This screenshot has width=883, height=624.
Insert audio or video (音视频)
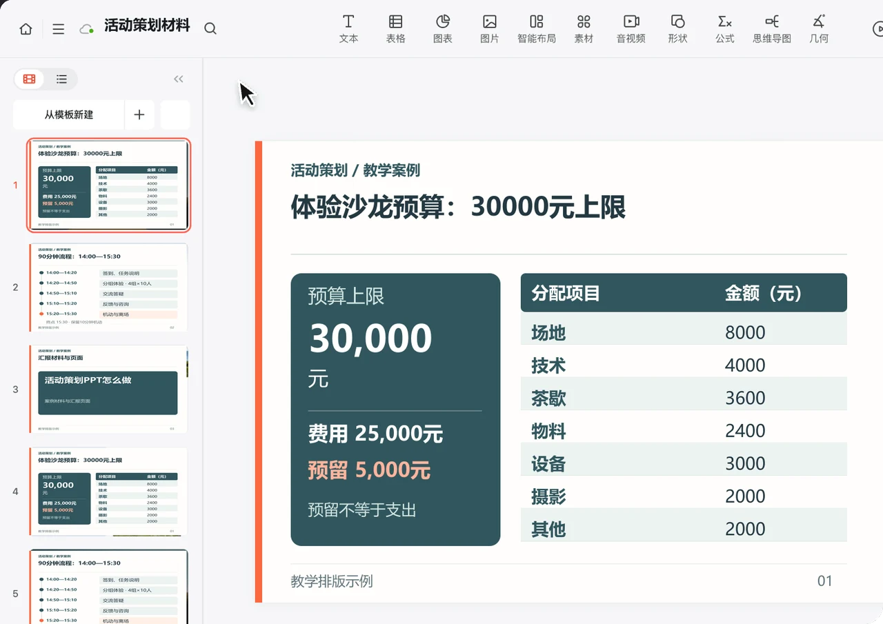click(631, 29)
